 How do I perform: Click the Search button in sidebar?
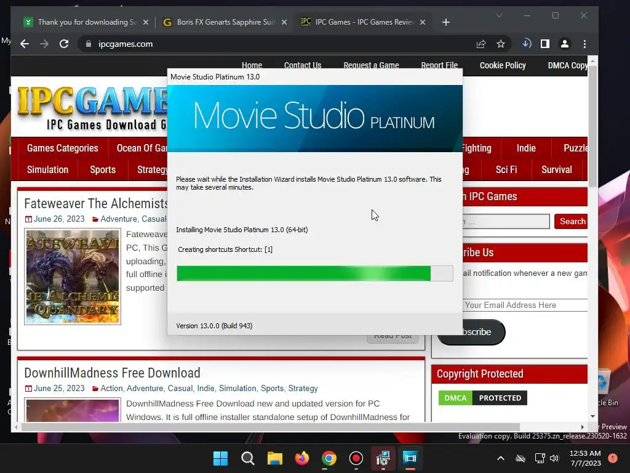(x=572, y=221)
